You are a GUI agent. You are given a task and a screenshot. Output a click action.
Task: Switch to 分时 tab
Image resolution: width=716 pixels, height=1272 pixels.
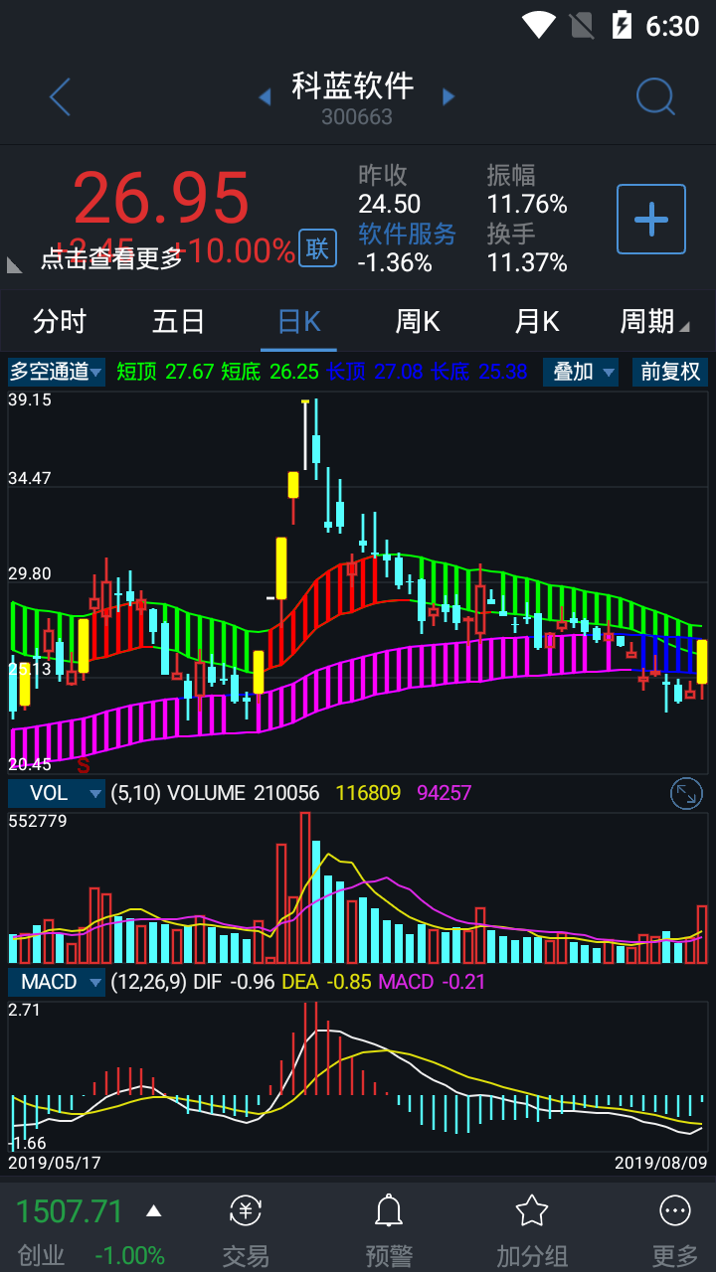(60, 321)
